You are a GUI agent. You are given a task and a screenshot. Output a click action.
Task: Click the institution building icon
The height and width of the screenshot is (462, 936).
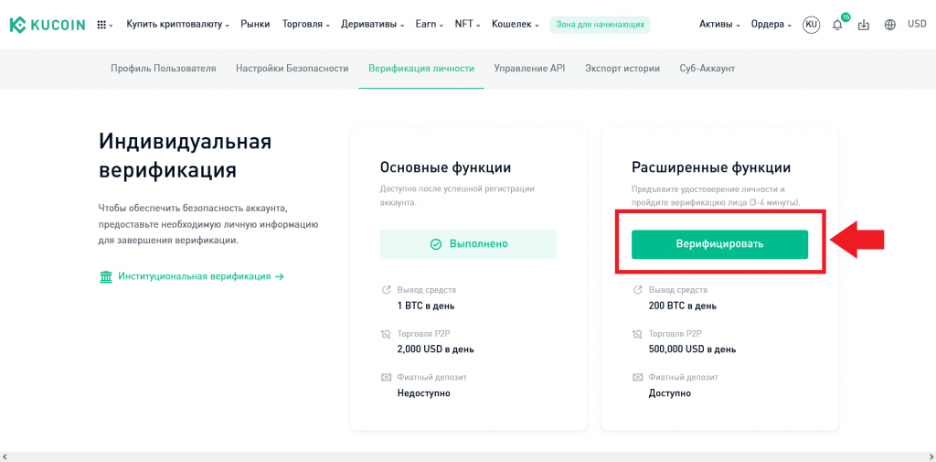pyautogui.click(x=106, y=276)
